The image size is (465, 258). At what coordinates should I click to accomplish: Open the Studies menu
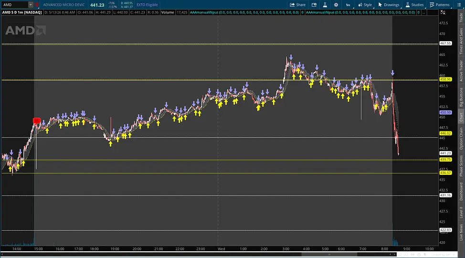coord(414,5)
